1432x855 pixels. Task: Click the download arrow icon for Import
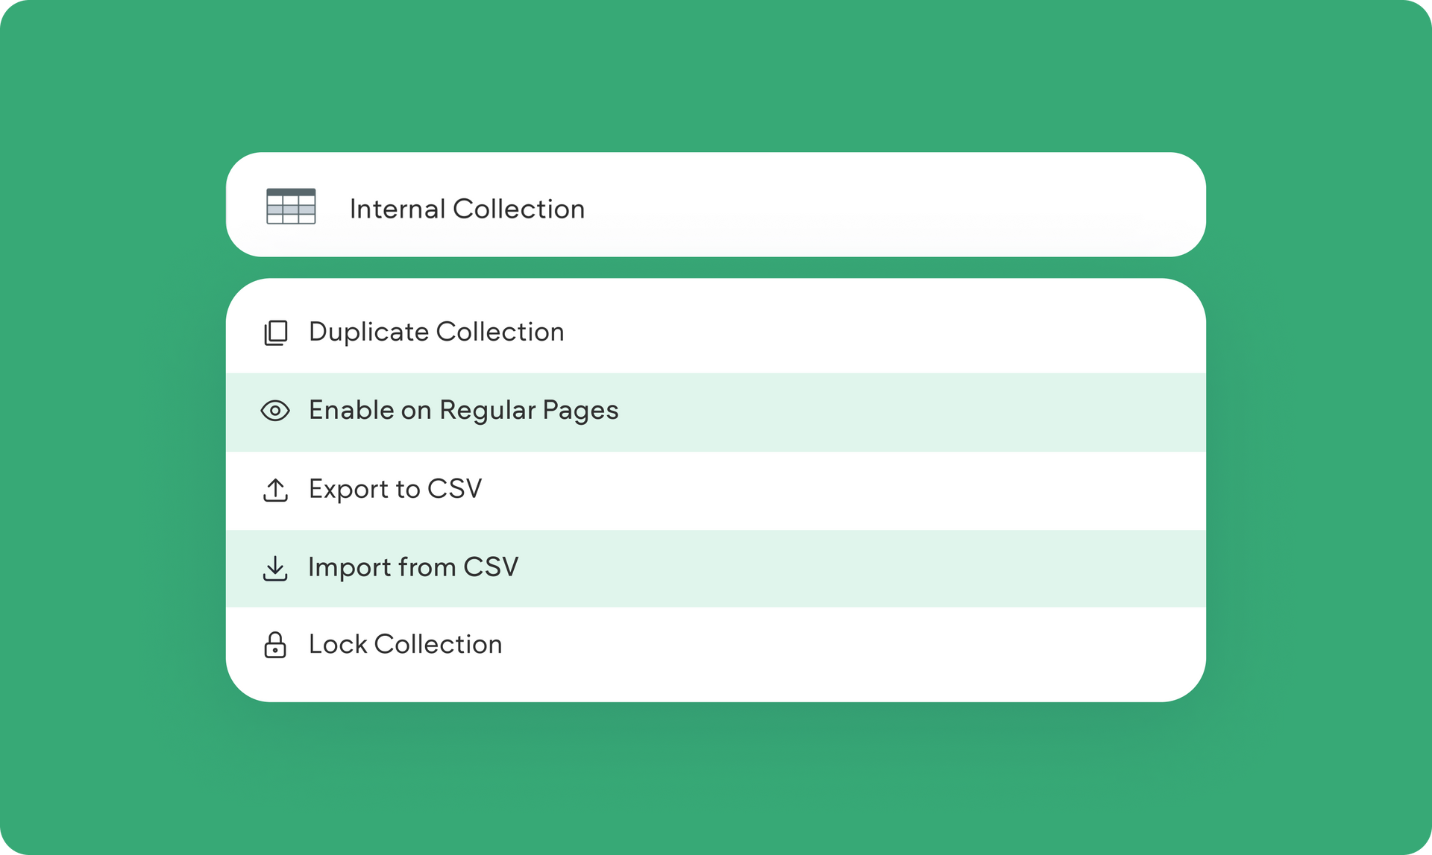275,568
